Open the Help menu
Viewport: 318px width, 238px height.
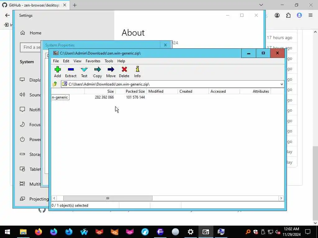coord(121,61)
